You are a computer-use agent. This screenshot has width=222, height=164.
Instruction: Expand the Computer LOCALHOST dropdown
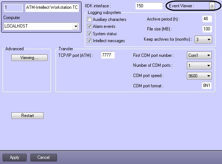76,26
